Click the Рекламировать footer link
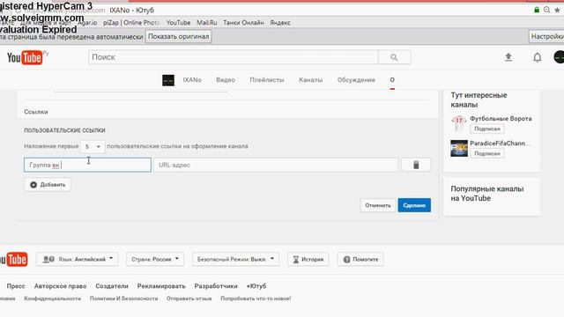The image size is (564, 317). click(x=161, y=286)
